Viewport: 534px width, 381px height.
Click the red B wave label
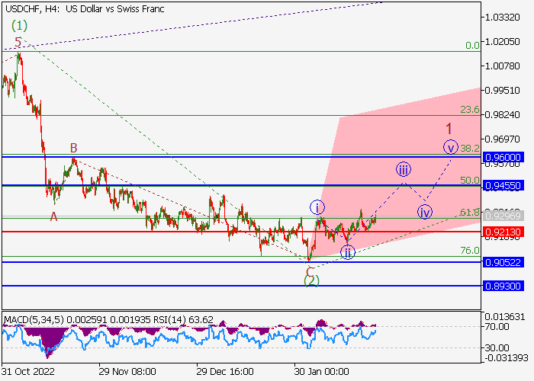pyautogui.click(x=73, y=148)
